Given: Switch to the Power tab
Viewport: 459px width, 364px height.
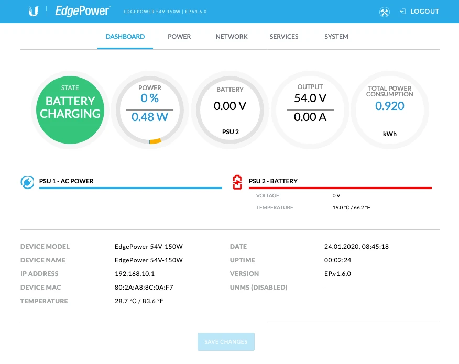Looking at the screenshot, I should (179, 37).
